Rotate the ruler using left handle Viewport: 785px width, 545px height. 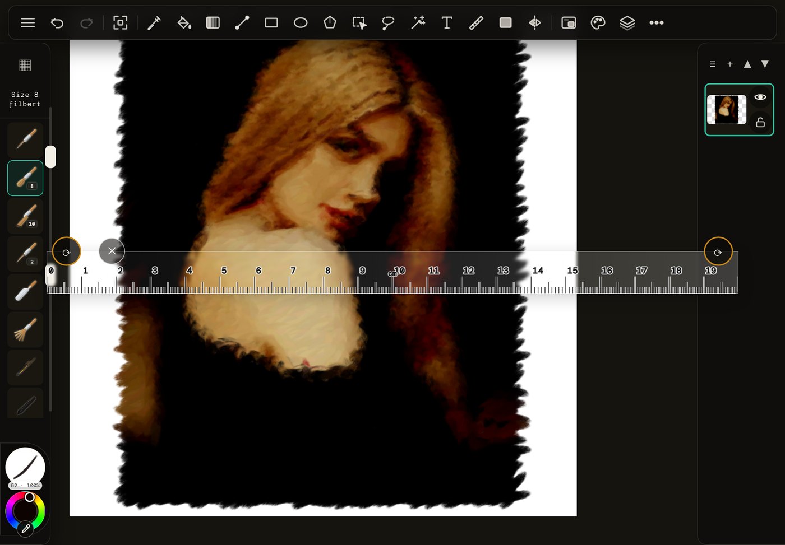click(66, 251)
